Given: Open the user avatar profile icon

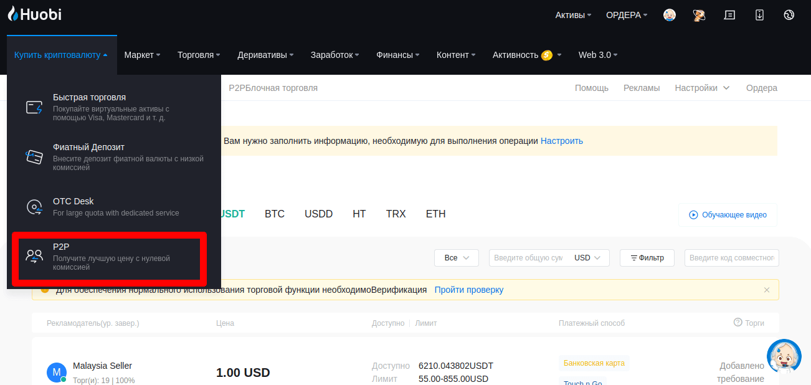Looking at the screenshot, I should pos(670,15).
